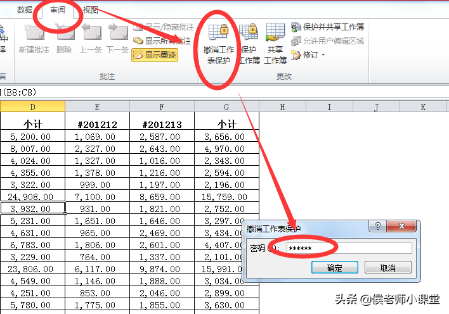The image size is (449, 314).
Task: Click the Share Workbook (共享工作簿) icon
Action: pyautogui.click(x=275, y=32)
